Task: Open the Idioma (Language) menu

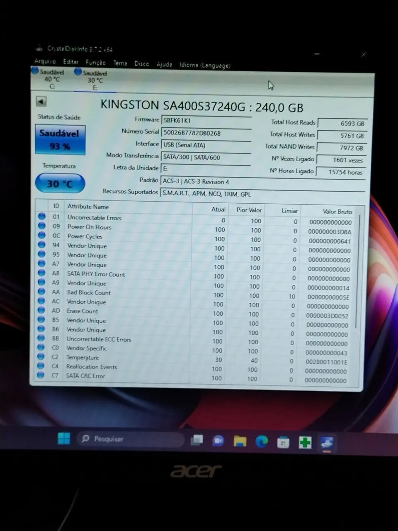Action: click(x=204, y=65)
